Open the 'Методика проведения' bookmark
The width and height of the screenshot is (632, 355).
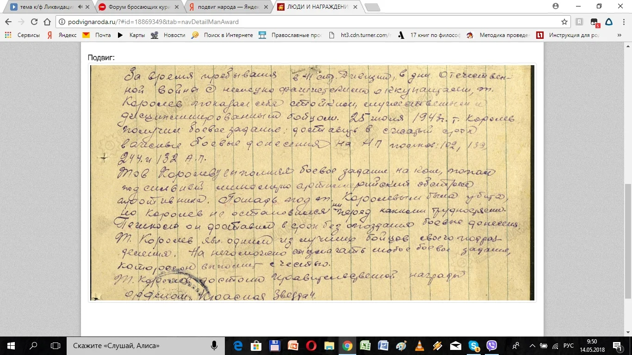tap(498, 35)
